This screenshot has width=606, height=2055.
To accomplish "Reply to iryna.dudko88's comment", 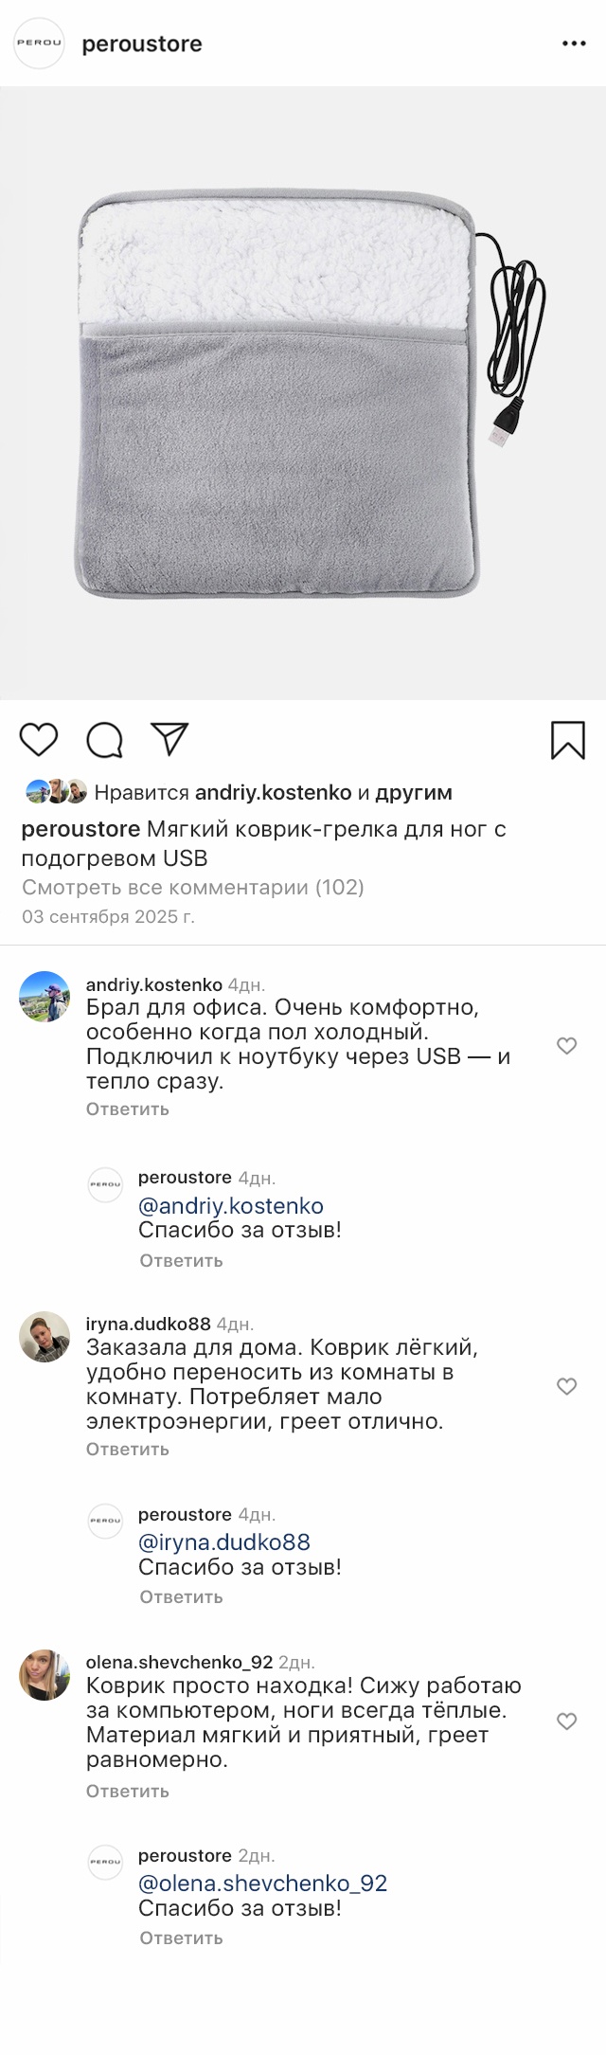I will 128,1449.
